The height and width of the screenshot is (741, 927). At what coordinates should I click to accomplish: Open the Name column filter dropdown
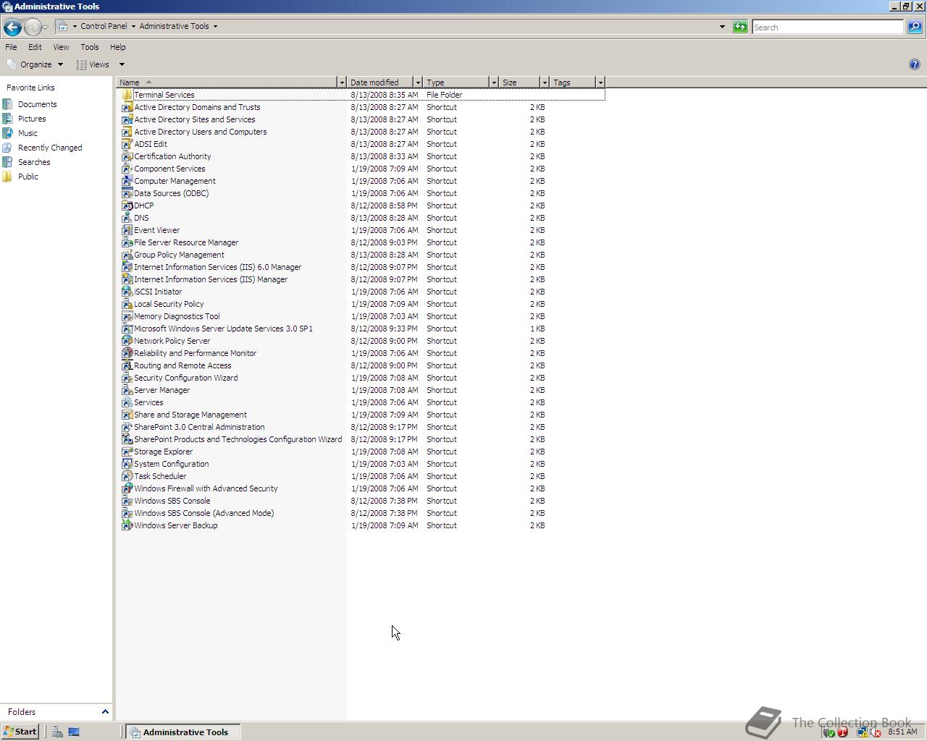pos(342,82)
